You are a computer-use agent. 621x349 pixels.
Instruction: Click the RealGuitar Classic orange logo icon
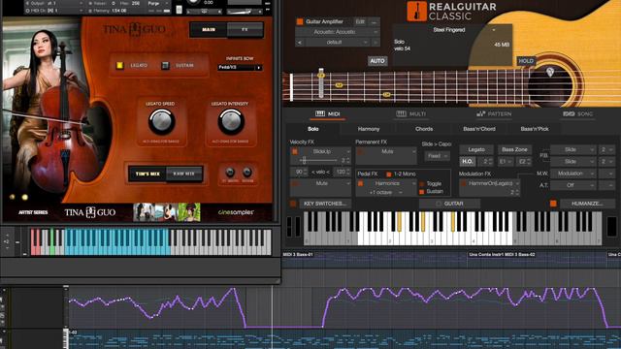(x=416, y=11)
